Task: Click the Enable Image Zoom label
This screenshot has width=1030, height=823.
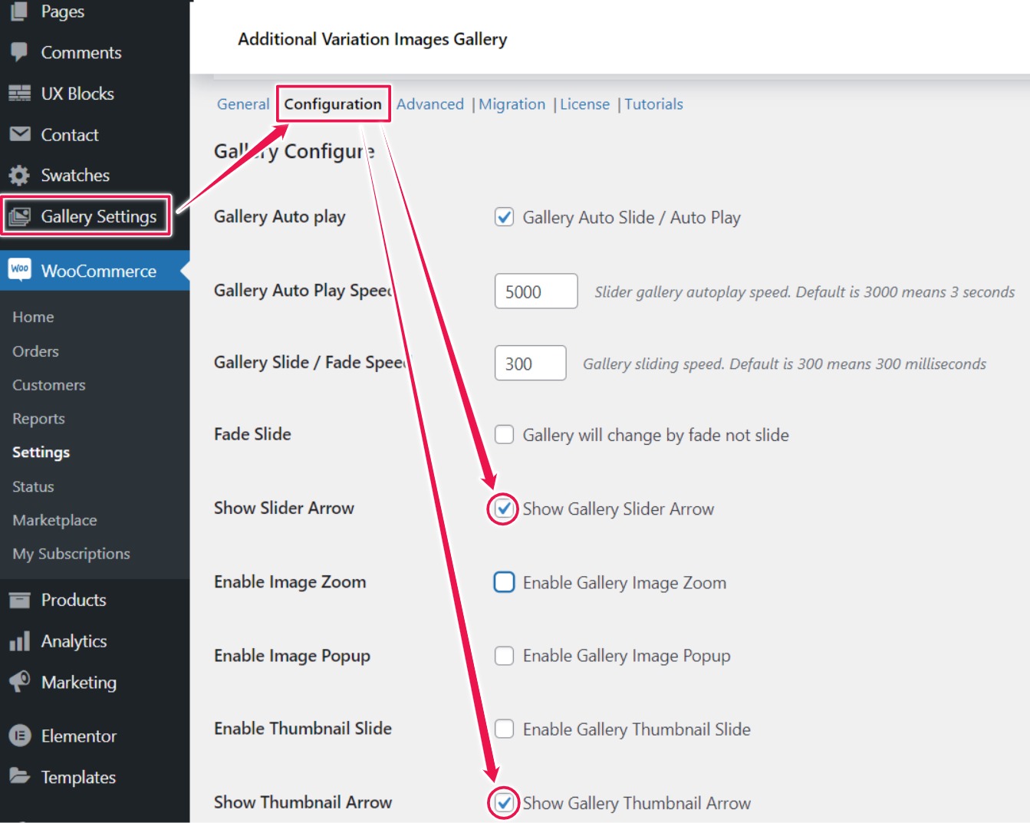Action: pos(290,581)
